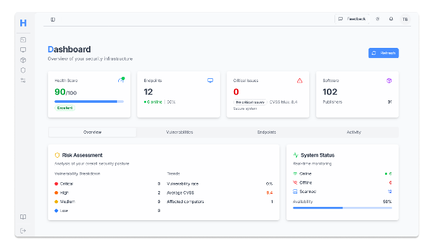Click the CVSS Max 8.4 text

pos(283,102)
